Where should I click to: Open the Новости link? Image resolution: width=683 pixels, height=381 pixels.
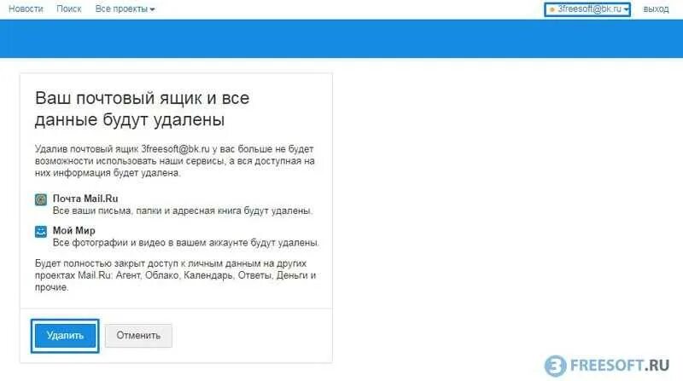26,9
